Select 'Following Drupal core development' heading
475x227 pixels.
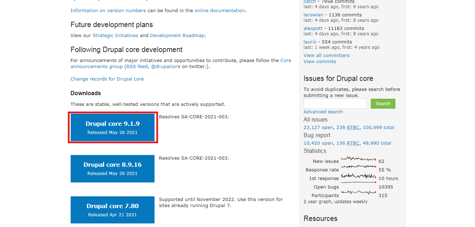click(x=126, y=50)
